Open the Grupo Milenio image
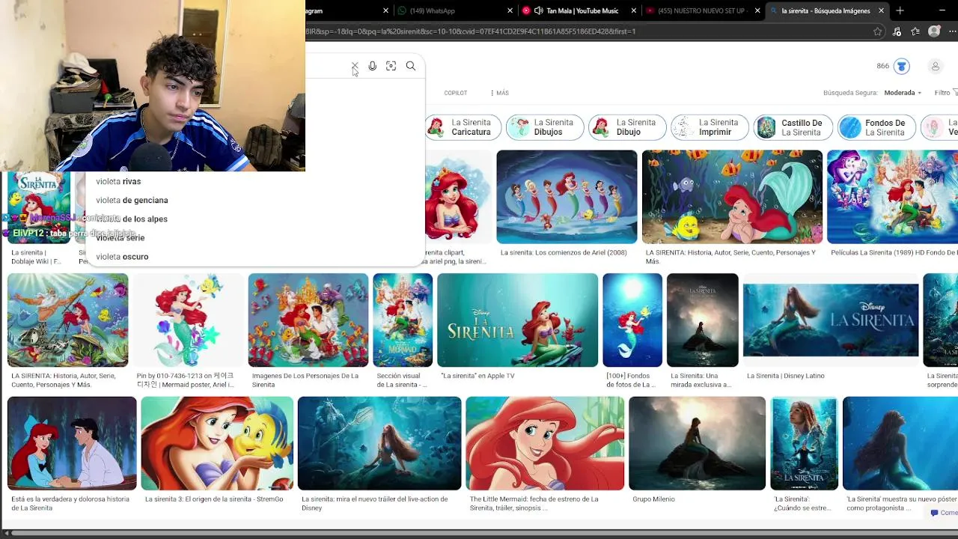The height and width of the screenshot is (539, 958). [x=697, y=443]
